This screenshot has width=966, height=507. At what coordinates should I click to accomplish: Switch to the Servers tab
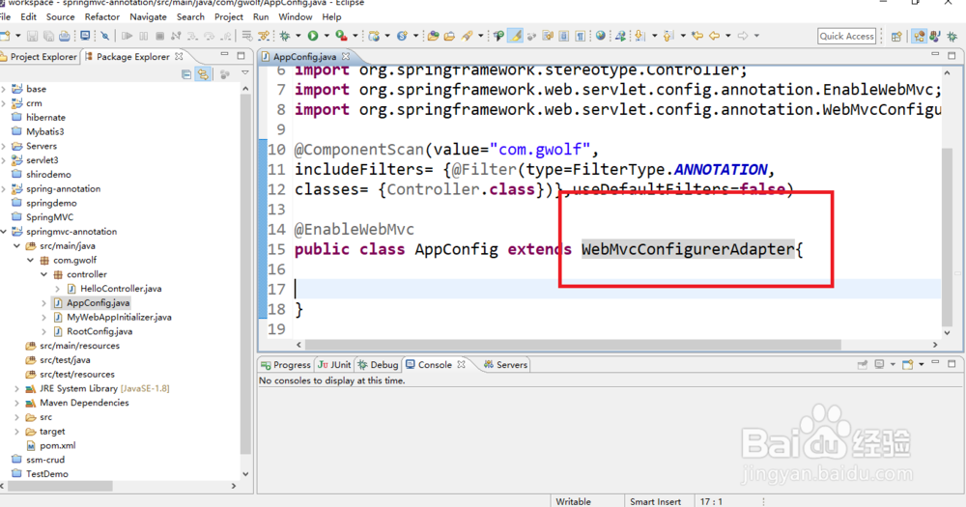[506, 365]
